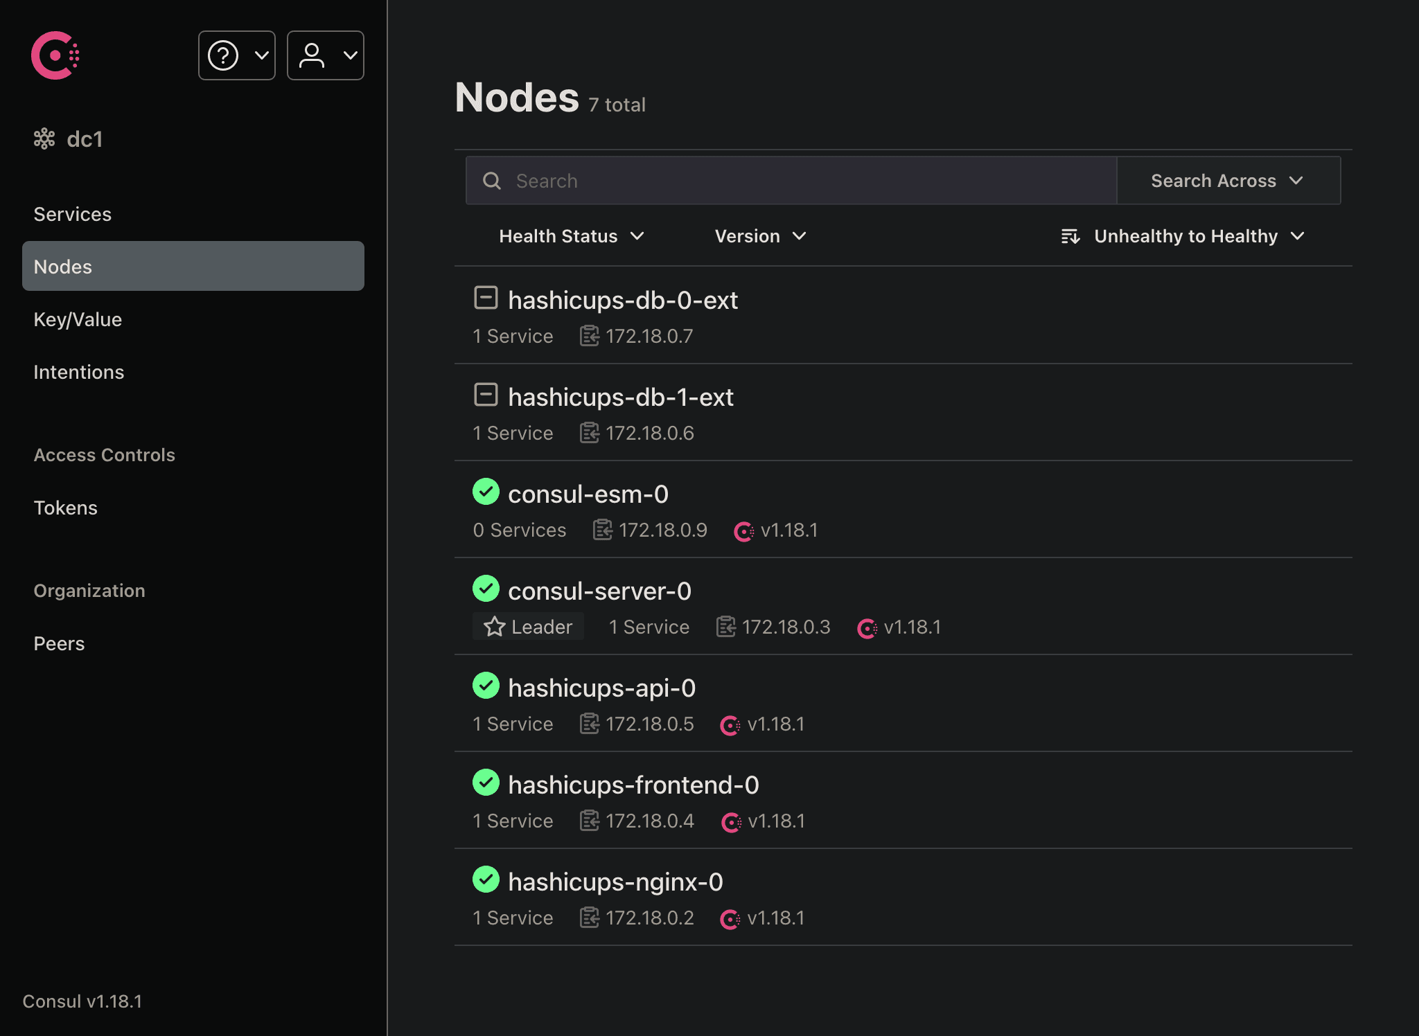Copy IP address icon for 172.18.0.2
Screen dimensions: 1419x1036
589,918
